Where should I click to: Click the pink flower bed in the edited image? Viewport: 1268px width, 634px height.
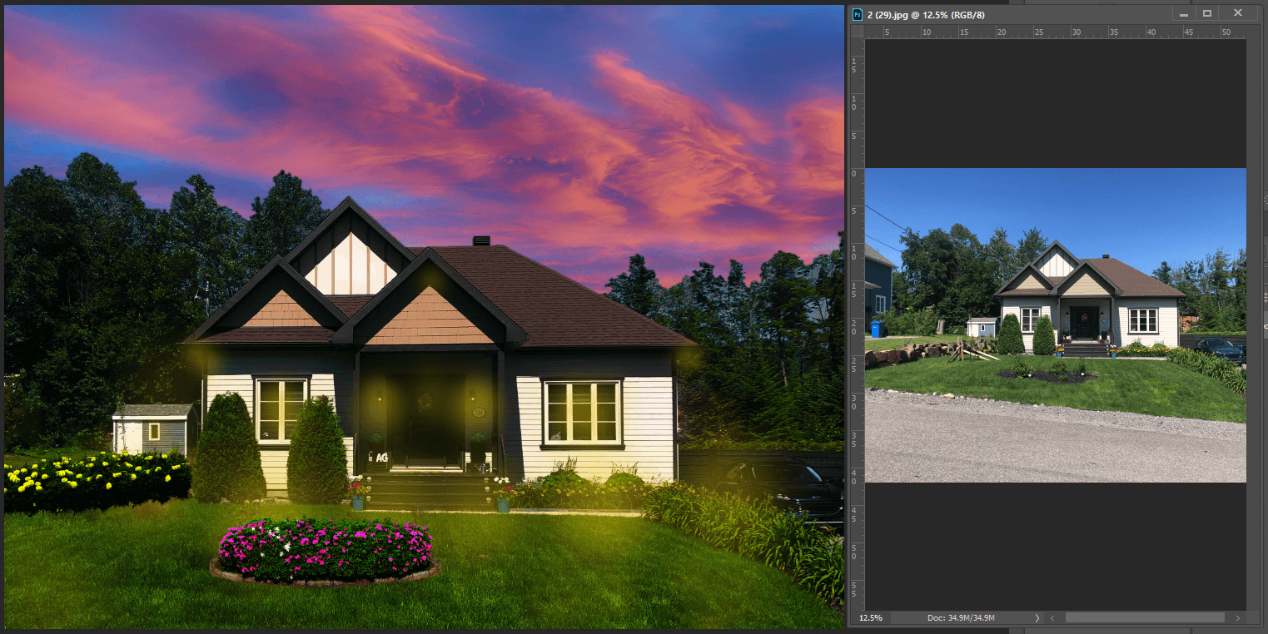(326, 550)
